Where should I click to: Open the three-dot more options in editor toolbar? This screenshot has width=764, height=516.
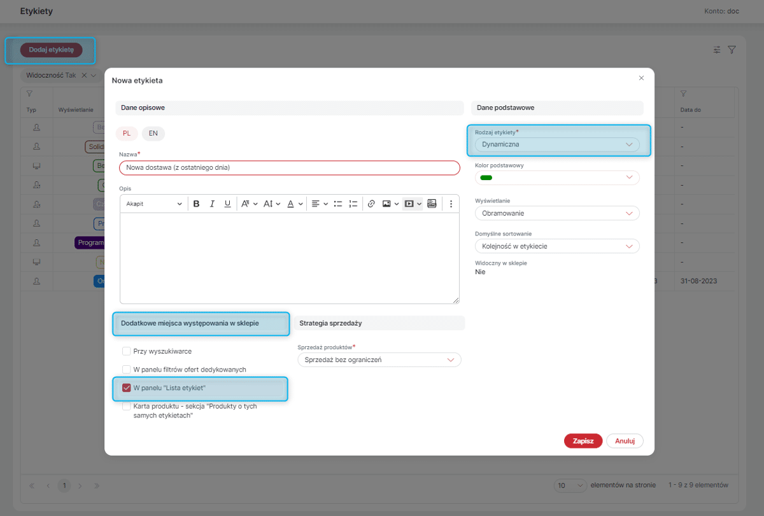tap(451, 204)
